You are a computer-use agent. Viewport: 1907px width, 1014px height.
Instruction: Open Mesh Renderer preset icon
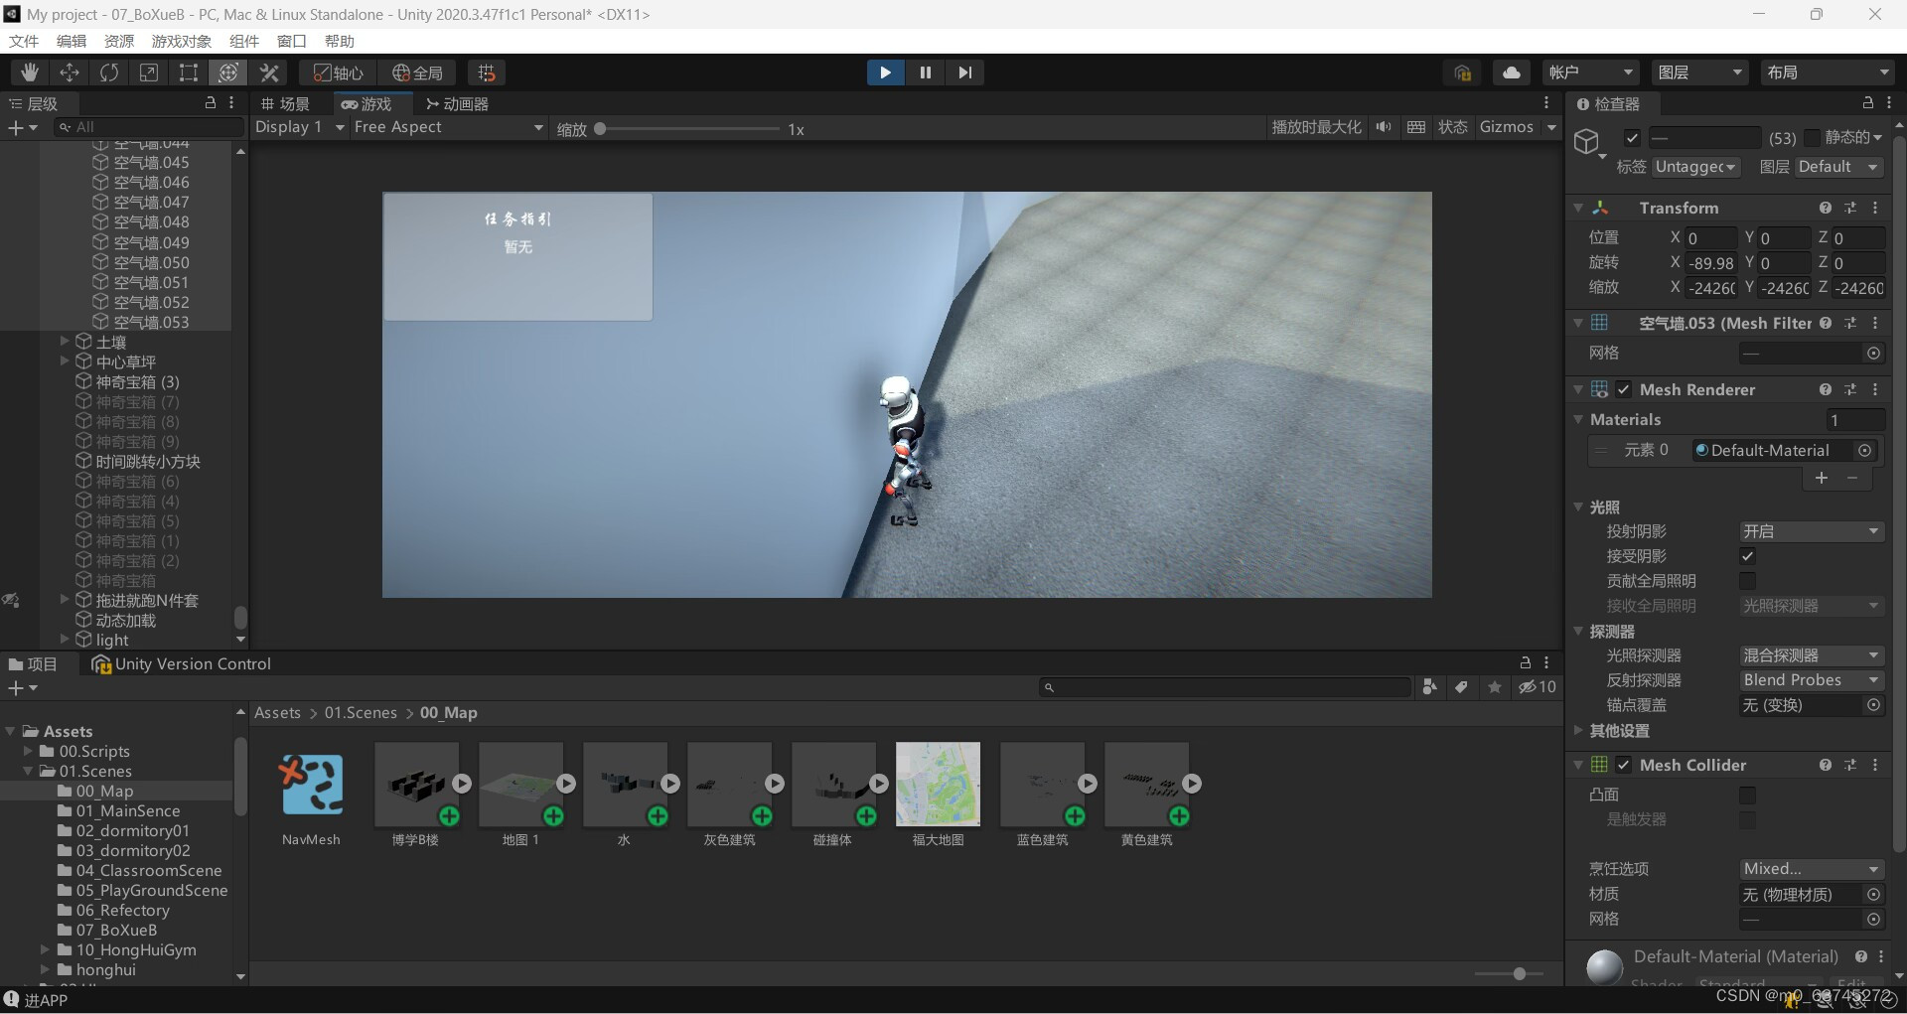[x=1850, y=389]
